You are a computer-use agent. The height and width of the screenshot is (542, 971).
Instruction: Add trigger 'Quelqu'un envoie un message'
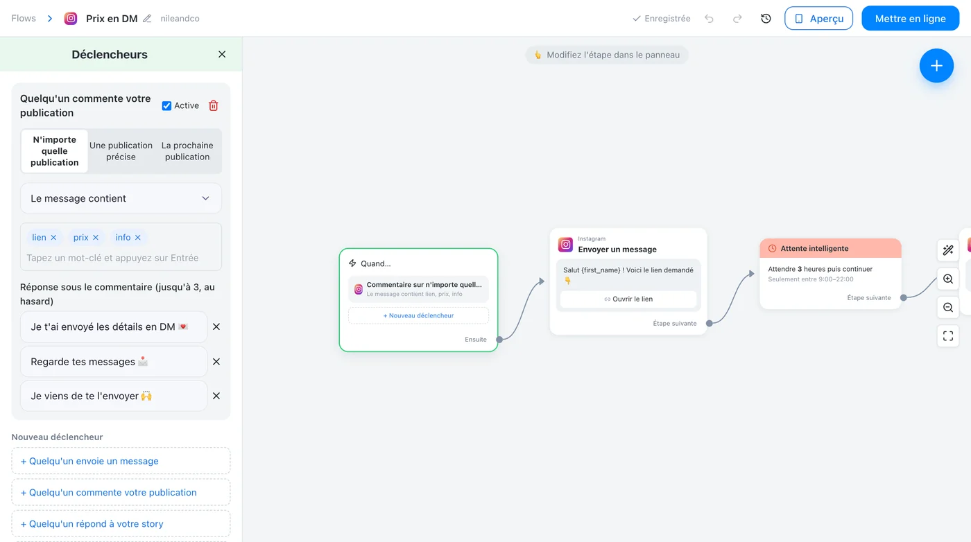pyautogui.click(x=121, y=461)
